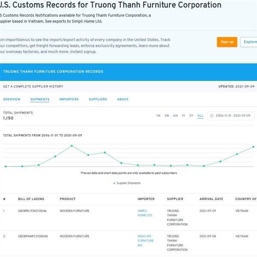The image size is (257, 257).
Task: Click supplier Truong Thanh cell in row 1
Action: [x=177, y=218]
